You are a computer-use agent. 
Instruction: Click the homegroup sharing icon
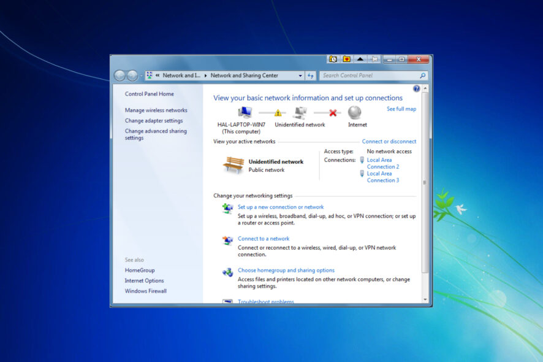tap(227, 271)
